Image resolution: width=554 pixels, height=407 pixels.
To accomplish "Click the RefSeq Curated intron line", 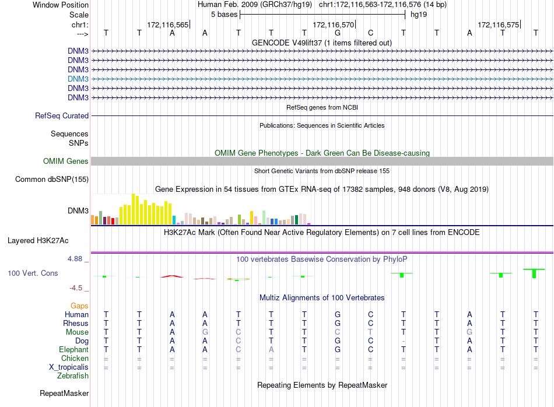I will [x=322, y=115].
